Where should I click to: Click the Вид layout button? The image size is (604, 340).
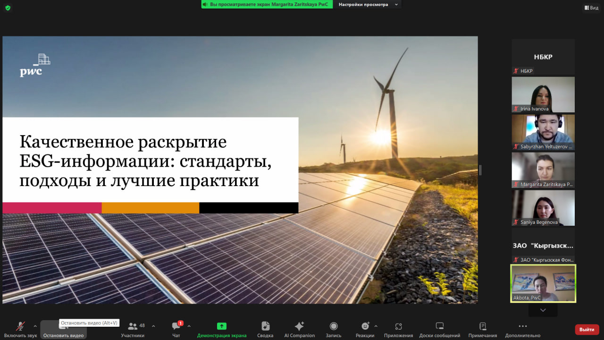[591, 8]
